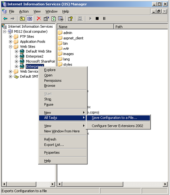Click tree pane scroll right arrow

[53, 184]
